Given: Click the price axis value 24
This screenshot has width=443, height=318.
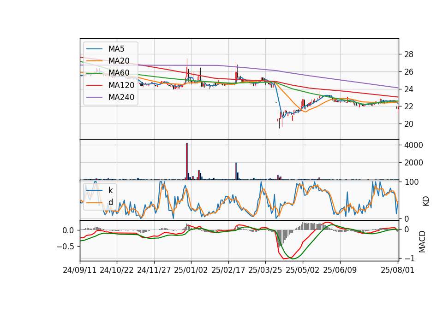Looking at the screenshot, I should pyautogui.click(x=408, y=89).
